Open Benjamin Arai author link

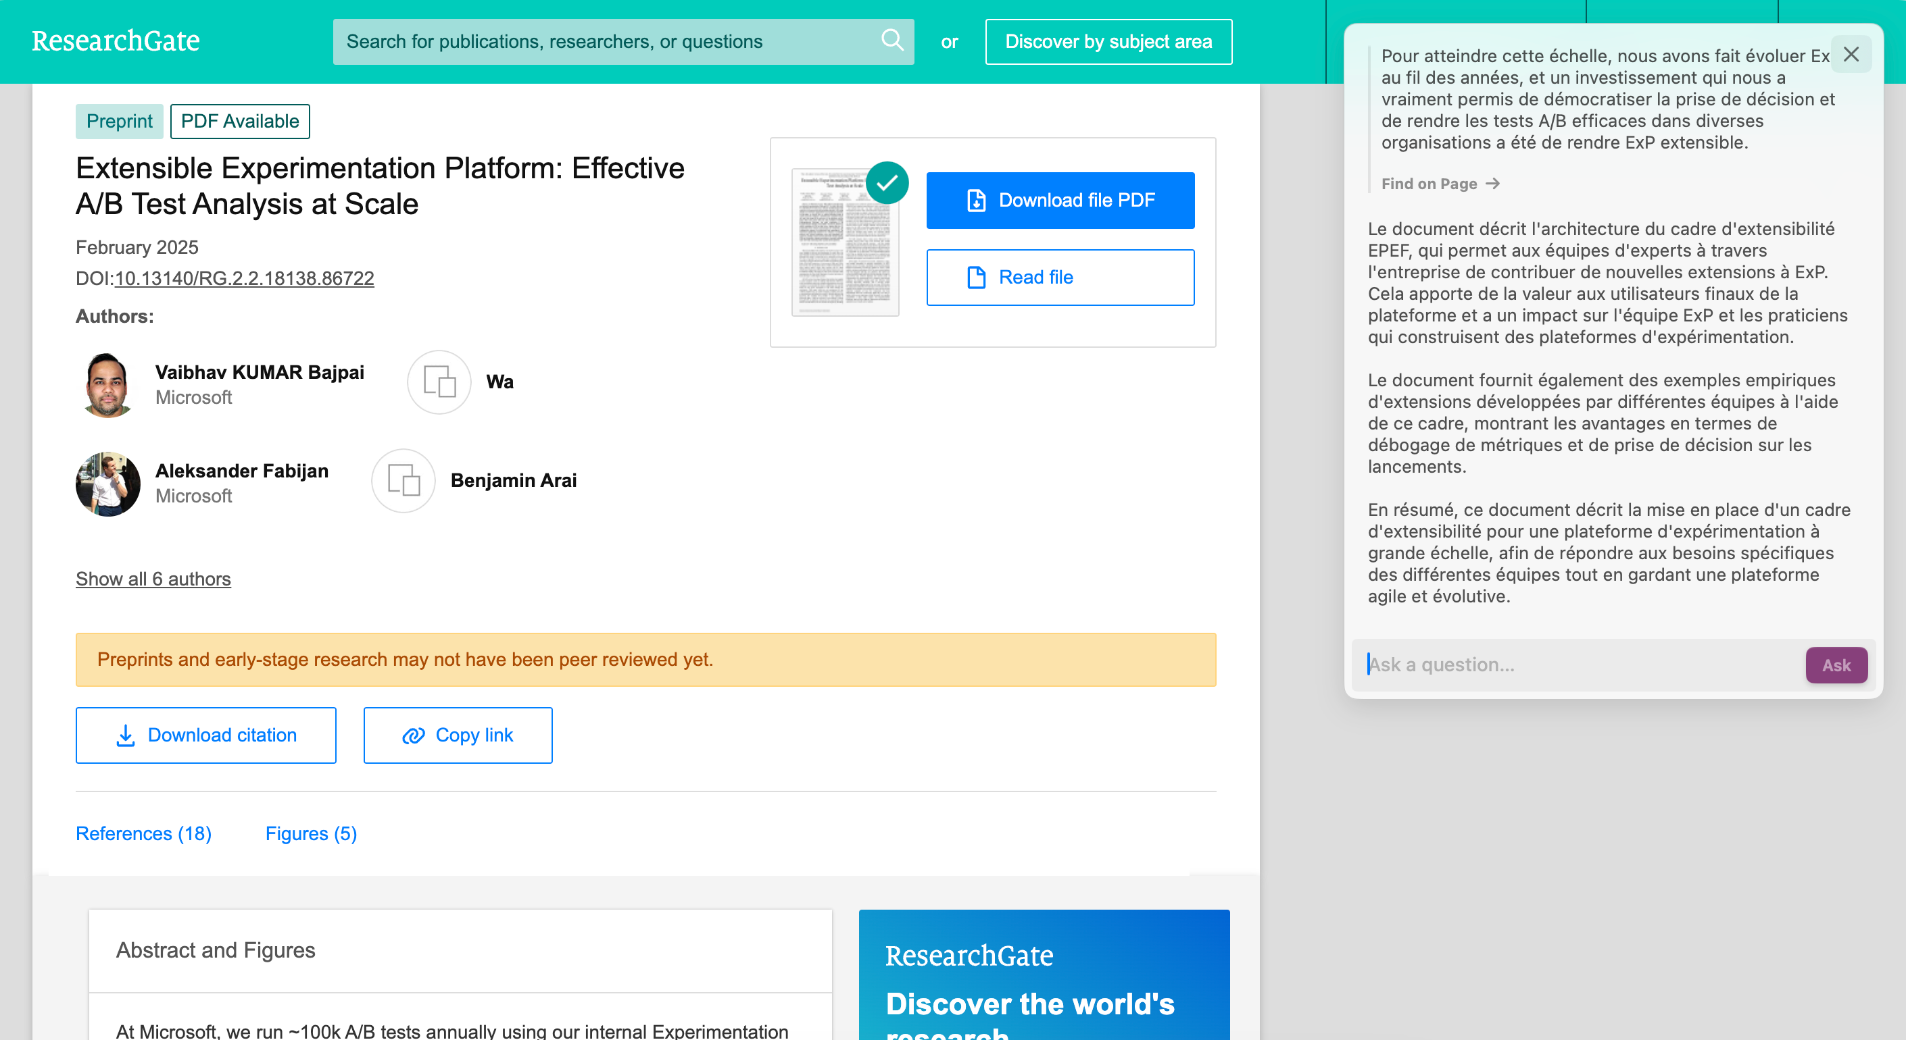(x=514, y=480)
